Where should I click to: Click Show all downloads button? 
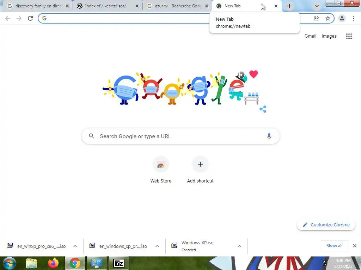(334, 246)
